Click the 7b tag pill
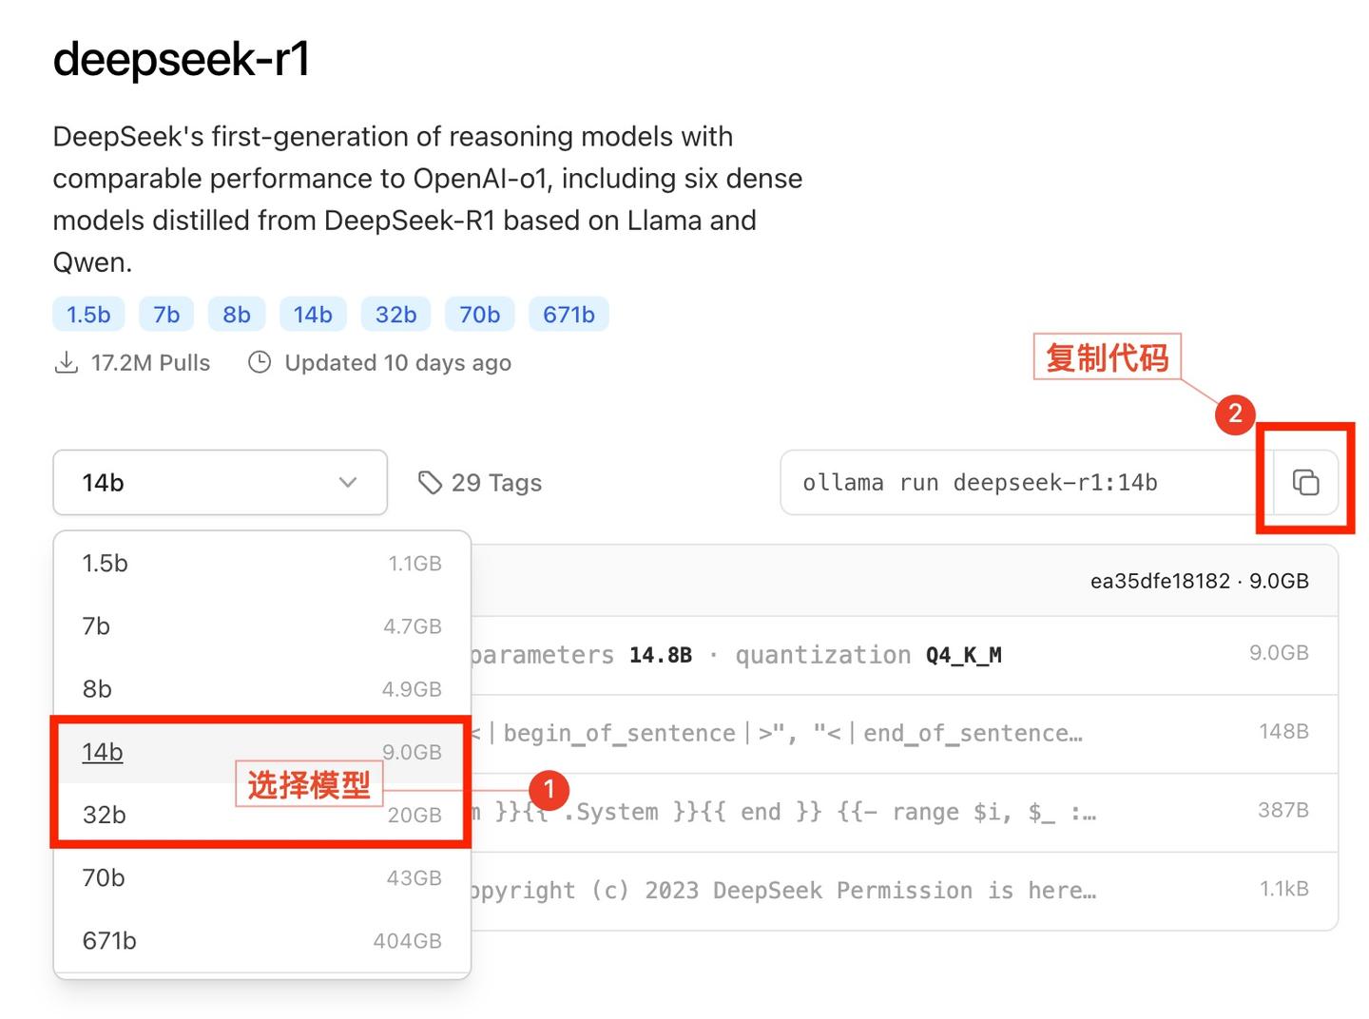 pyautogui.click(x=165, y=314)
